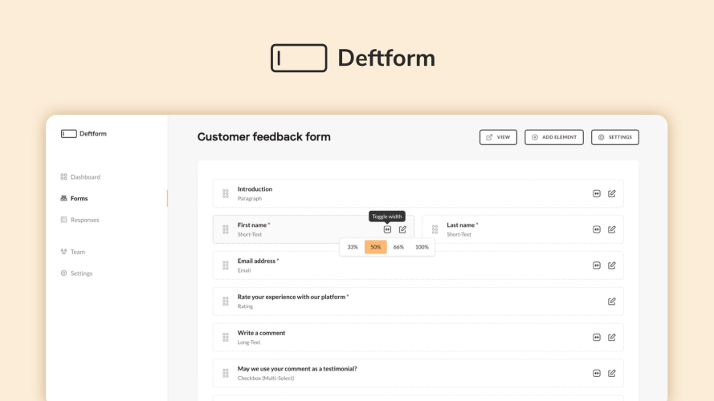The width and height of the screenshot is (714, 401).
Task: Edit the Write a comment field
Action: pyautogui.click(x=612, y=338)
